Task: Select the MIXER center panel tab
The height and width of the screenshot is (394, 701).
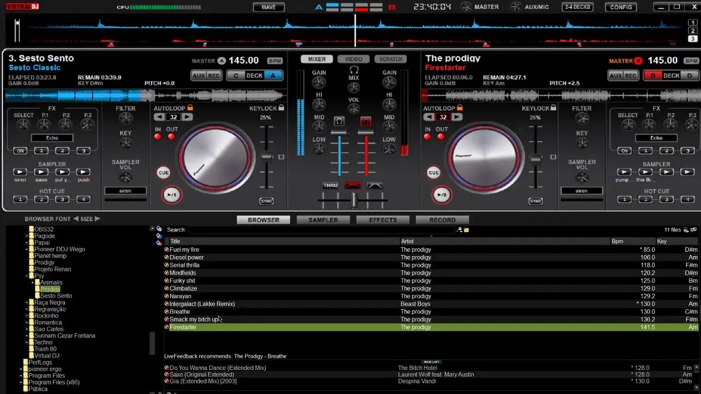Action: (x=317, y=59)
